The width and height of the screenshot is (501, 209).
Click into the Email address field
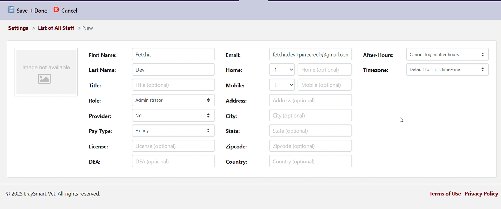310,54
